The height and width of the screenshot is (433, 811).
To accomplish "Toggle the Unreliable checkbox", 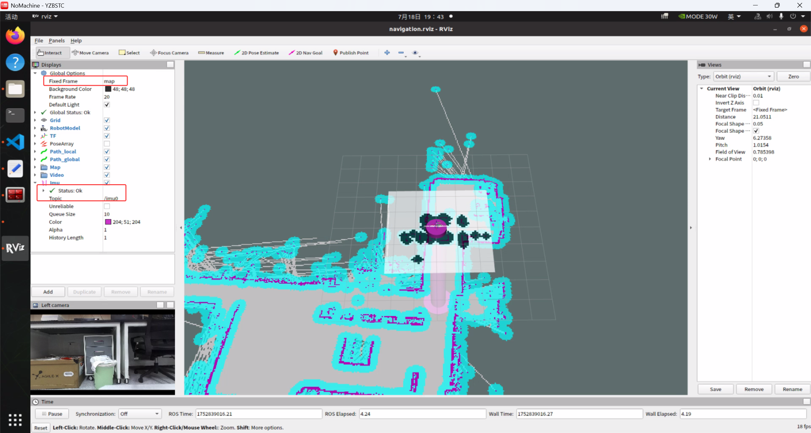I will click(107, 206).
